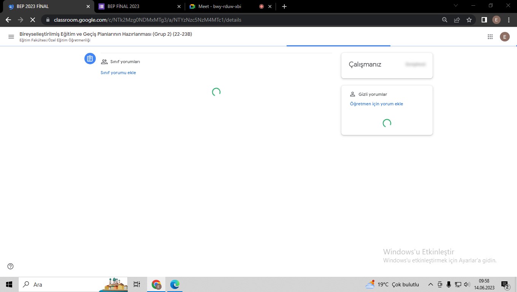Open the weather widget 19°C Çok bulutlu
The height and width of the screenshot is (292, 517).
[x=392, y=284]
